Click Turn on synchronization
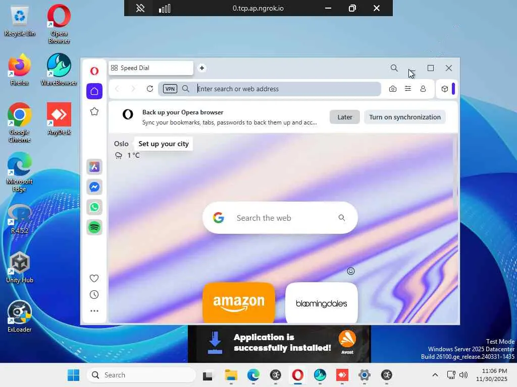 [404, 117]
